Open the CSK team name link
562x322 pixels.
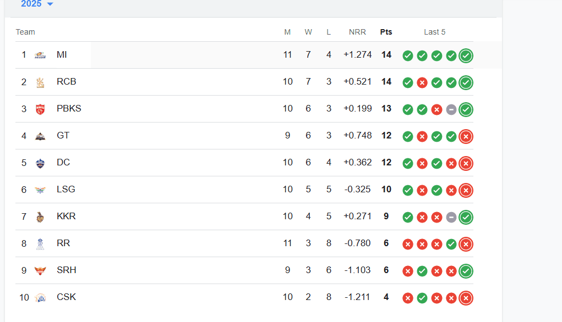pyautogui.click(x=66, y=297)
